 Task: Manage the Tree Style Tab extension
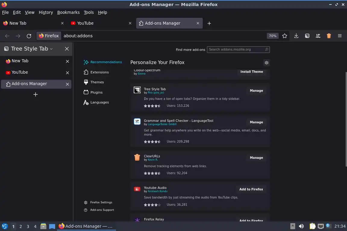click(256, 91)
